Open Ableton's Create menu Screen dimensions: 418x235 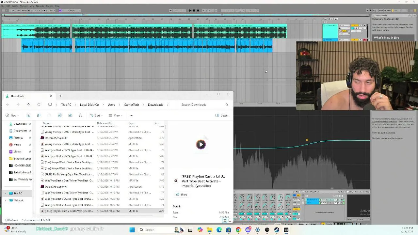(15, 6)
